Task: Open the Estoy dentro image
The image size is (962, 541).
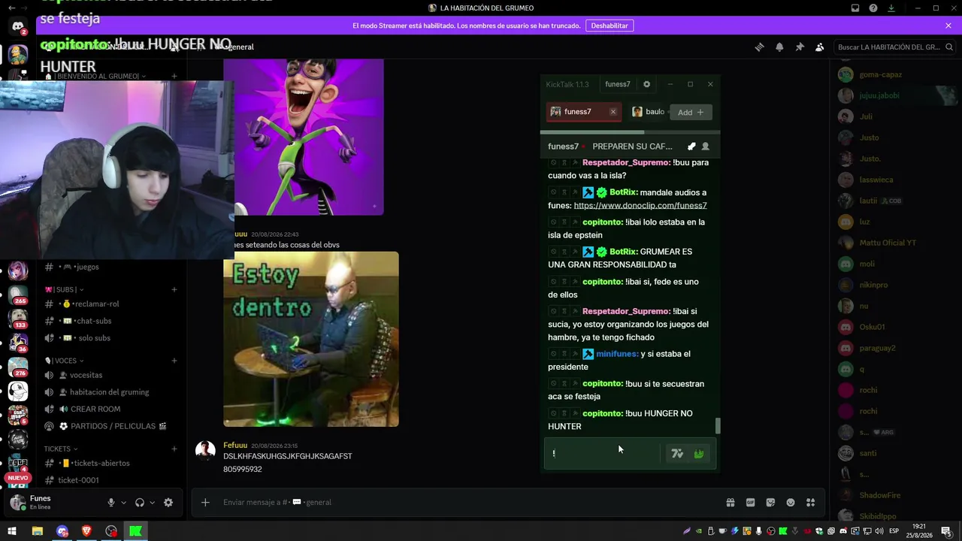Action: [311, 339]
